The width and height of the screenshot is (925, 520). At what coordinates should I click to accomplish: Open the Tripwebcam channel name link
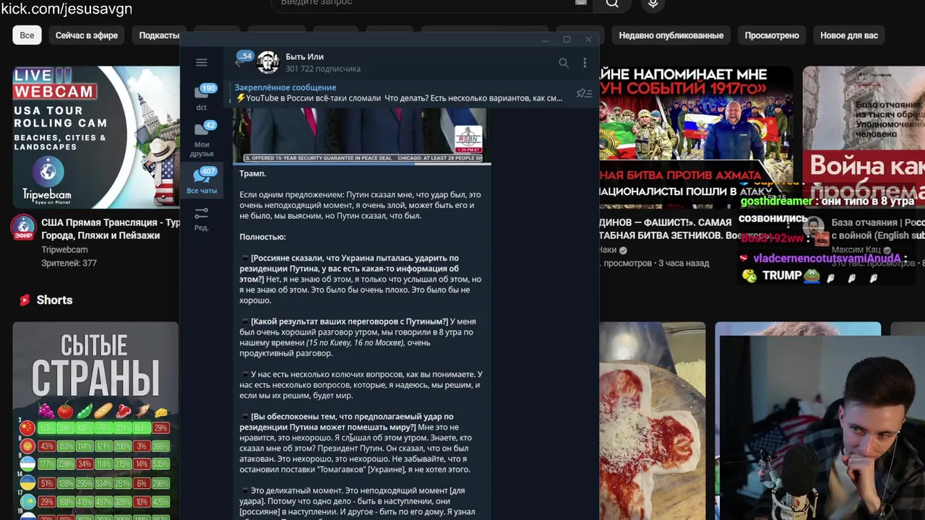point(64,250)
